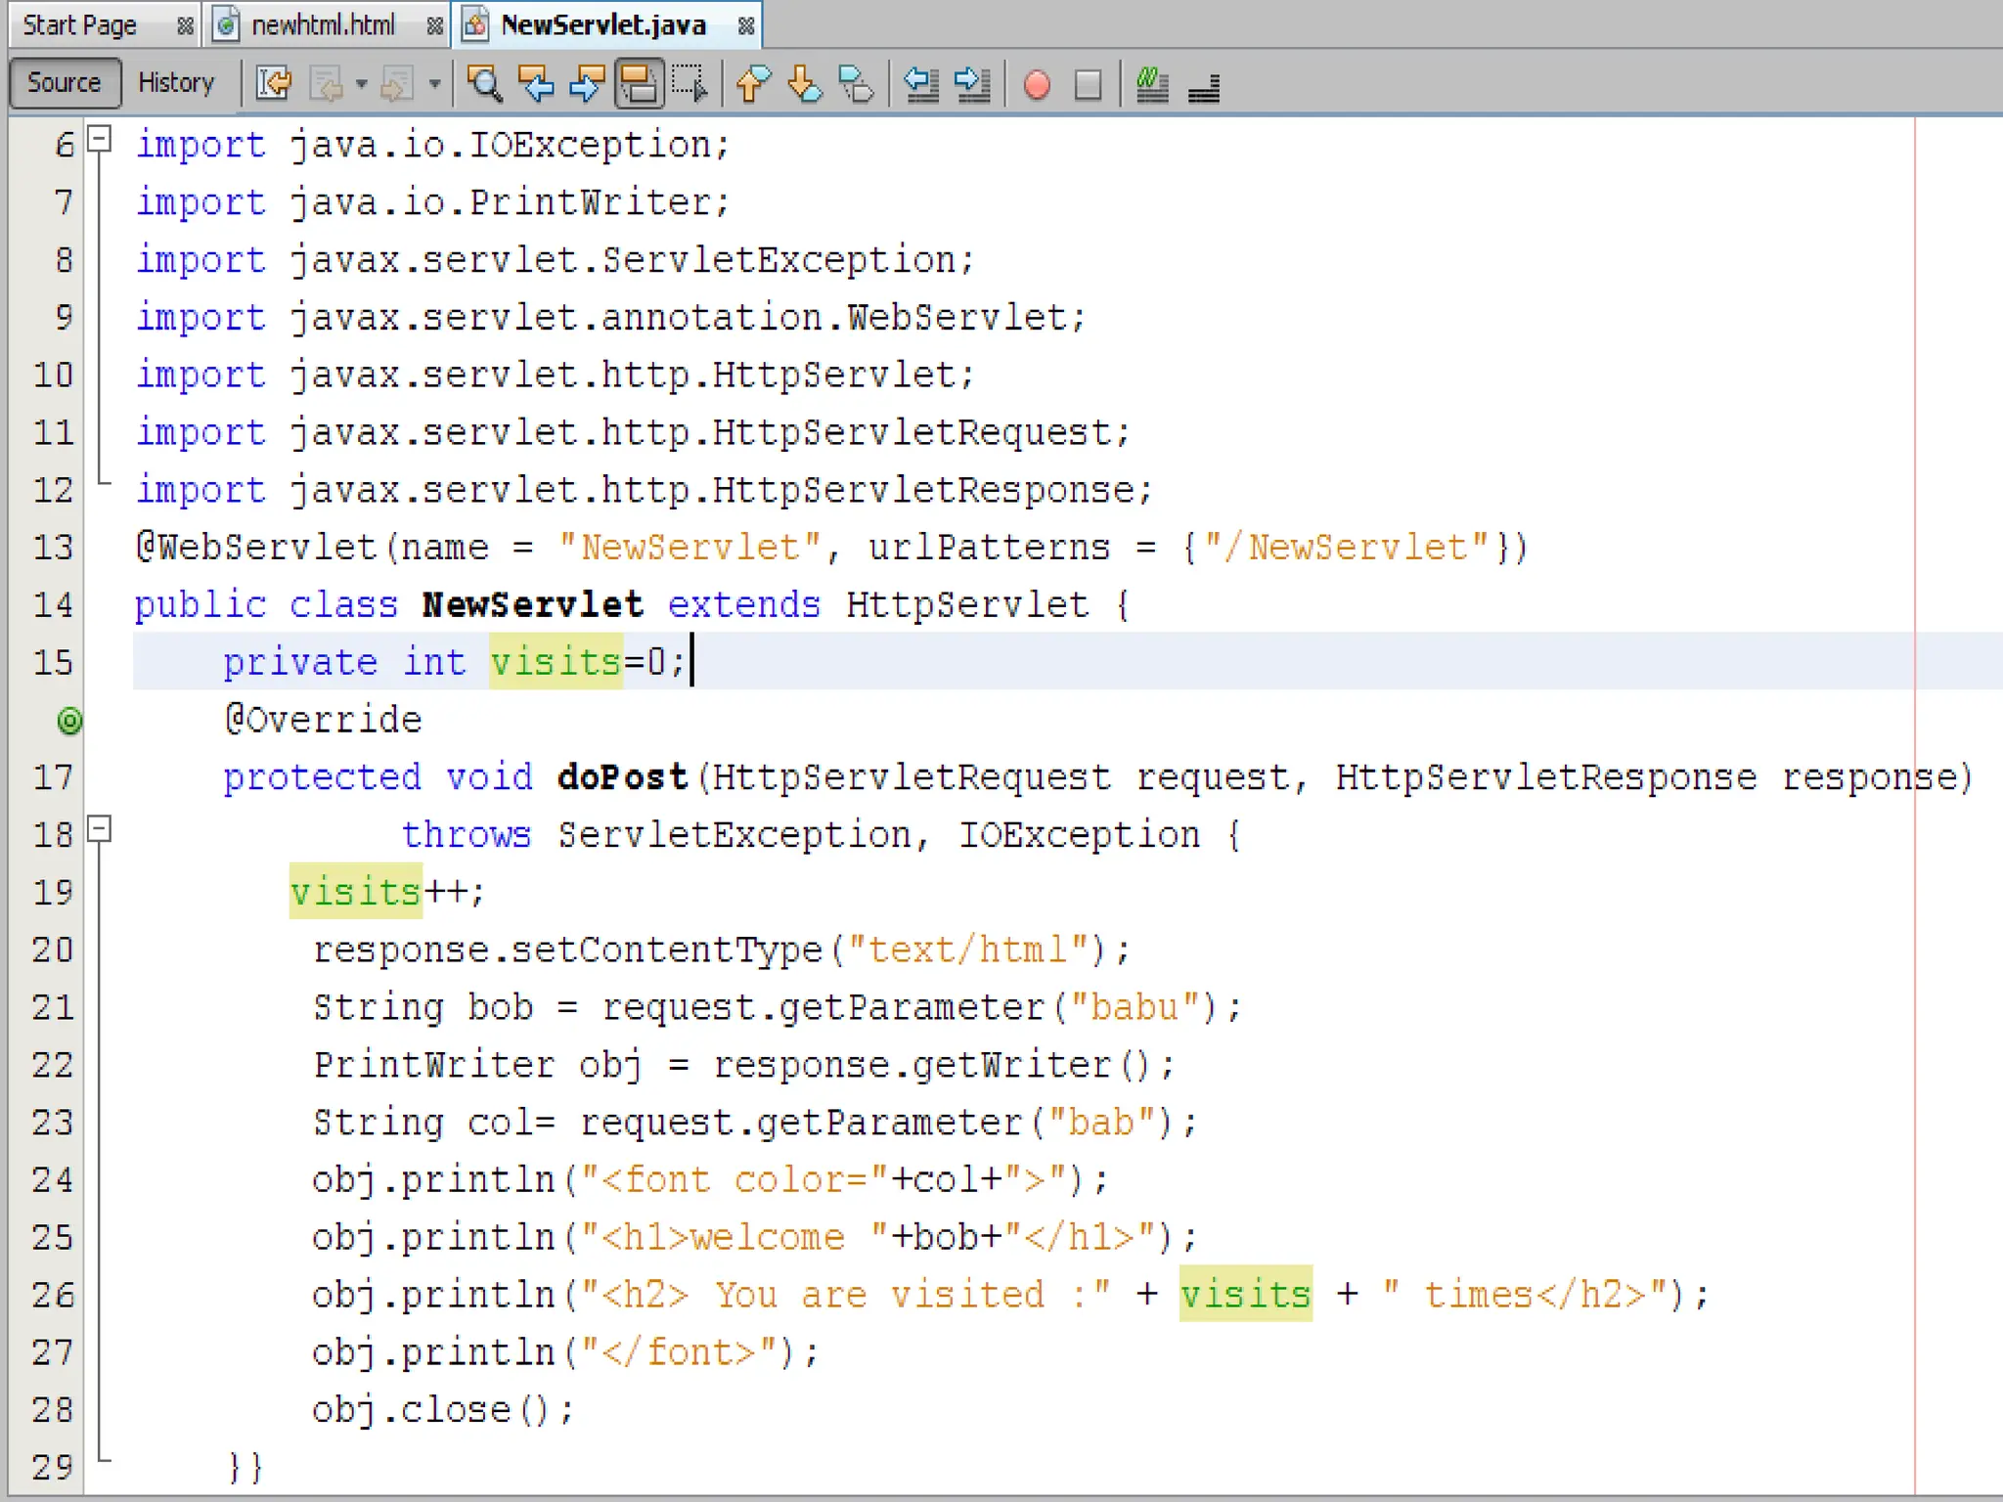Click Find Next Occurrence icon
The height and width of the screenshot is (1502, 2003).
[x=587, y=84]
